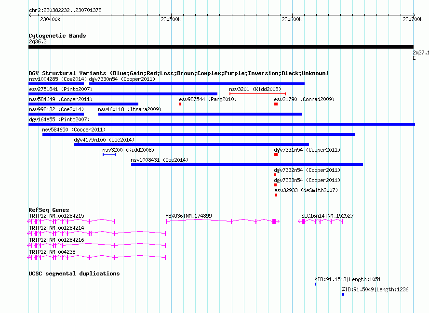
Task: Click the blue bar below nsv460118
Action: [200, 114]
